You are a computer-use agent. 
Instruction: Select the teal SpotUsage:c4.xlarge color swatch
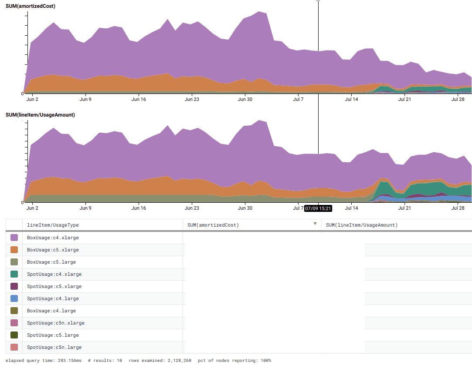[14, 274]
